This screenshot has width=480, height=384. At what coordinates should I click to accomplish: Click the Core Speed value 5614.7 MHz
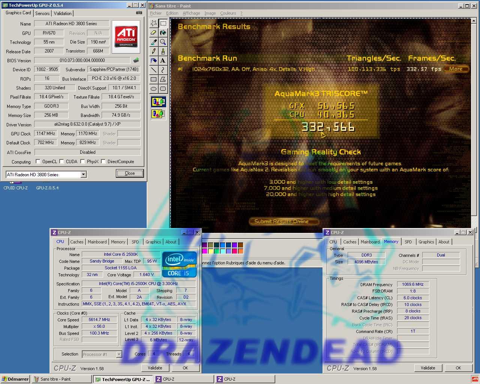(99, 319)
